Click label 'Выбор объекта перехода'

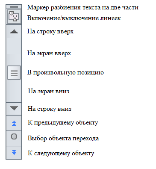click(63, 138)
